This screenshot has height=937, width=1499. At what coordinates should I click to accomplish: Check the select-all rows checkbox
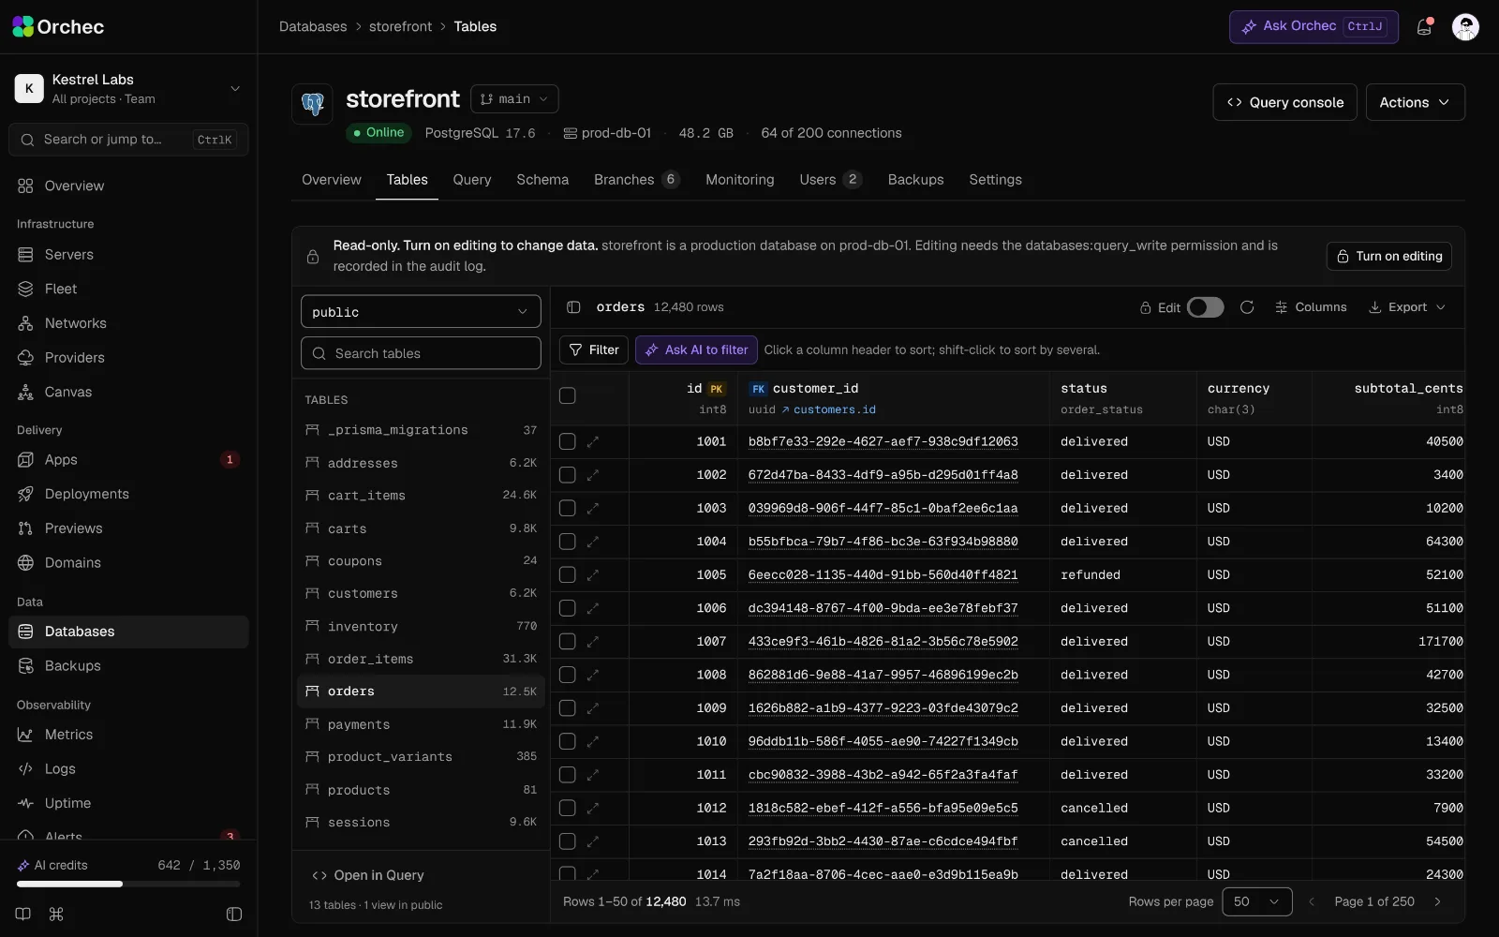pyautogui.click(x=568, y=395)
